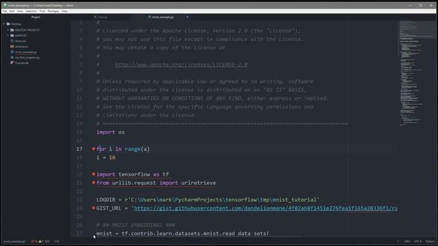This screenshot has width=438, height=246.
Task: Click the linter info count in status bar
Action: (x=47, y=241)
